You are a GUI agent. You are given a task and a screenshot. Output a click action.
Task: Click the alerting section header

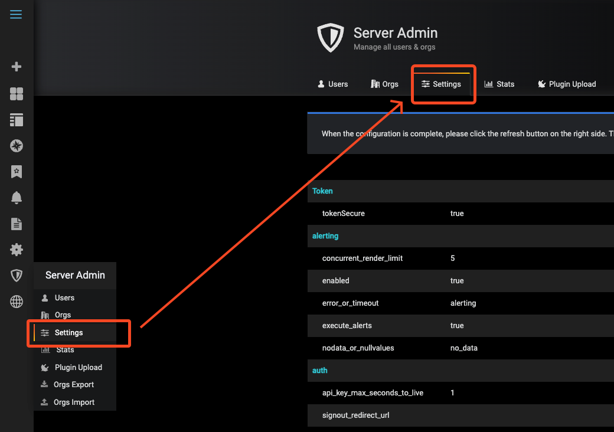pos(325,236)
